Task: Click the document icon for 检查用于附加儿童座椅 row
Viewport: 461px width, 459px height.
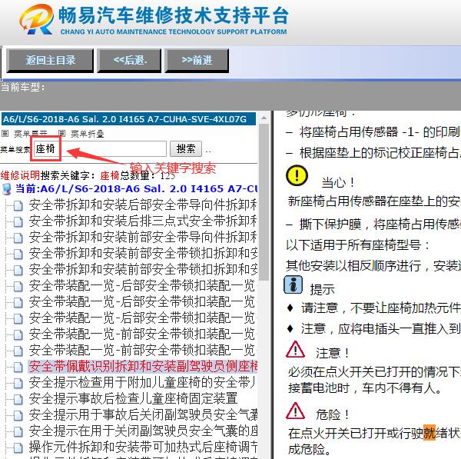Action: coord(18,383)
